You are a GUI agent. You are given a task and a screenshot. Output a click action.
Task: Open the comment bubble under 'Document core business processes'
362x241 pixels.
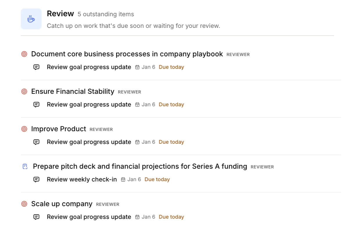[x=36, y=67]
